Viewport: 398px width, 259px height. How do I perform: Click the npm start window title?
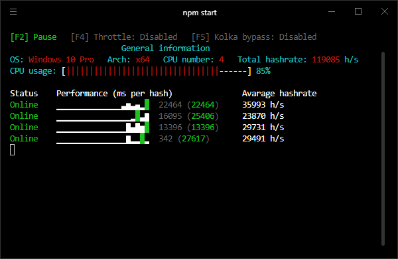200,13
